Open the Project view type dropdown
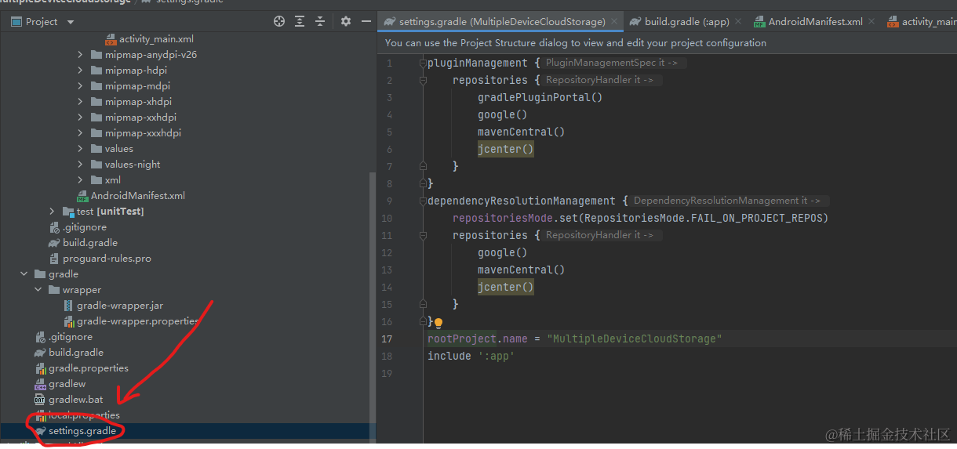This screenshot has width=957, height=449. [71, 22]
